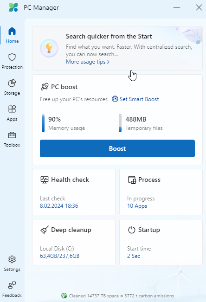206x302 pixels.
Task: Close the PC Manager window
Action: coord(199,7)
